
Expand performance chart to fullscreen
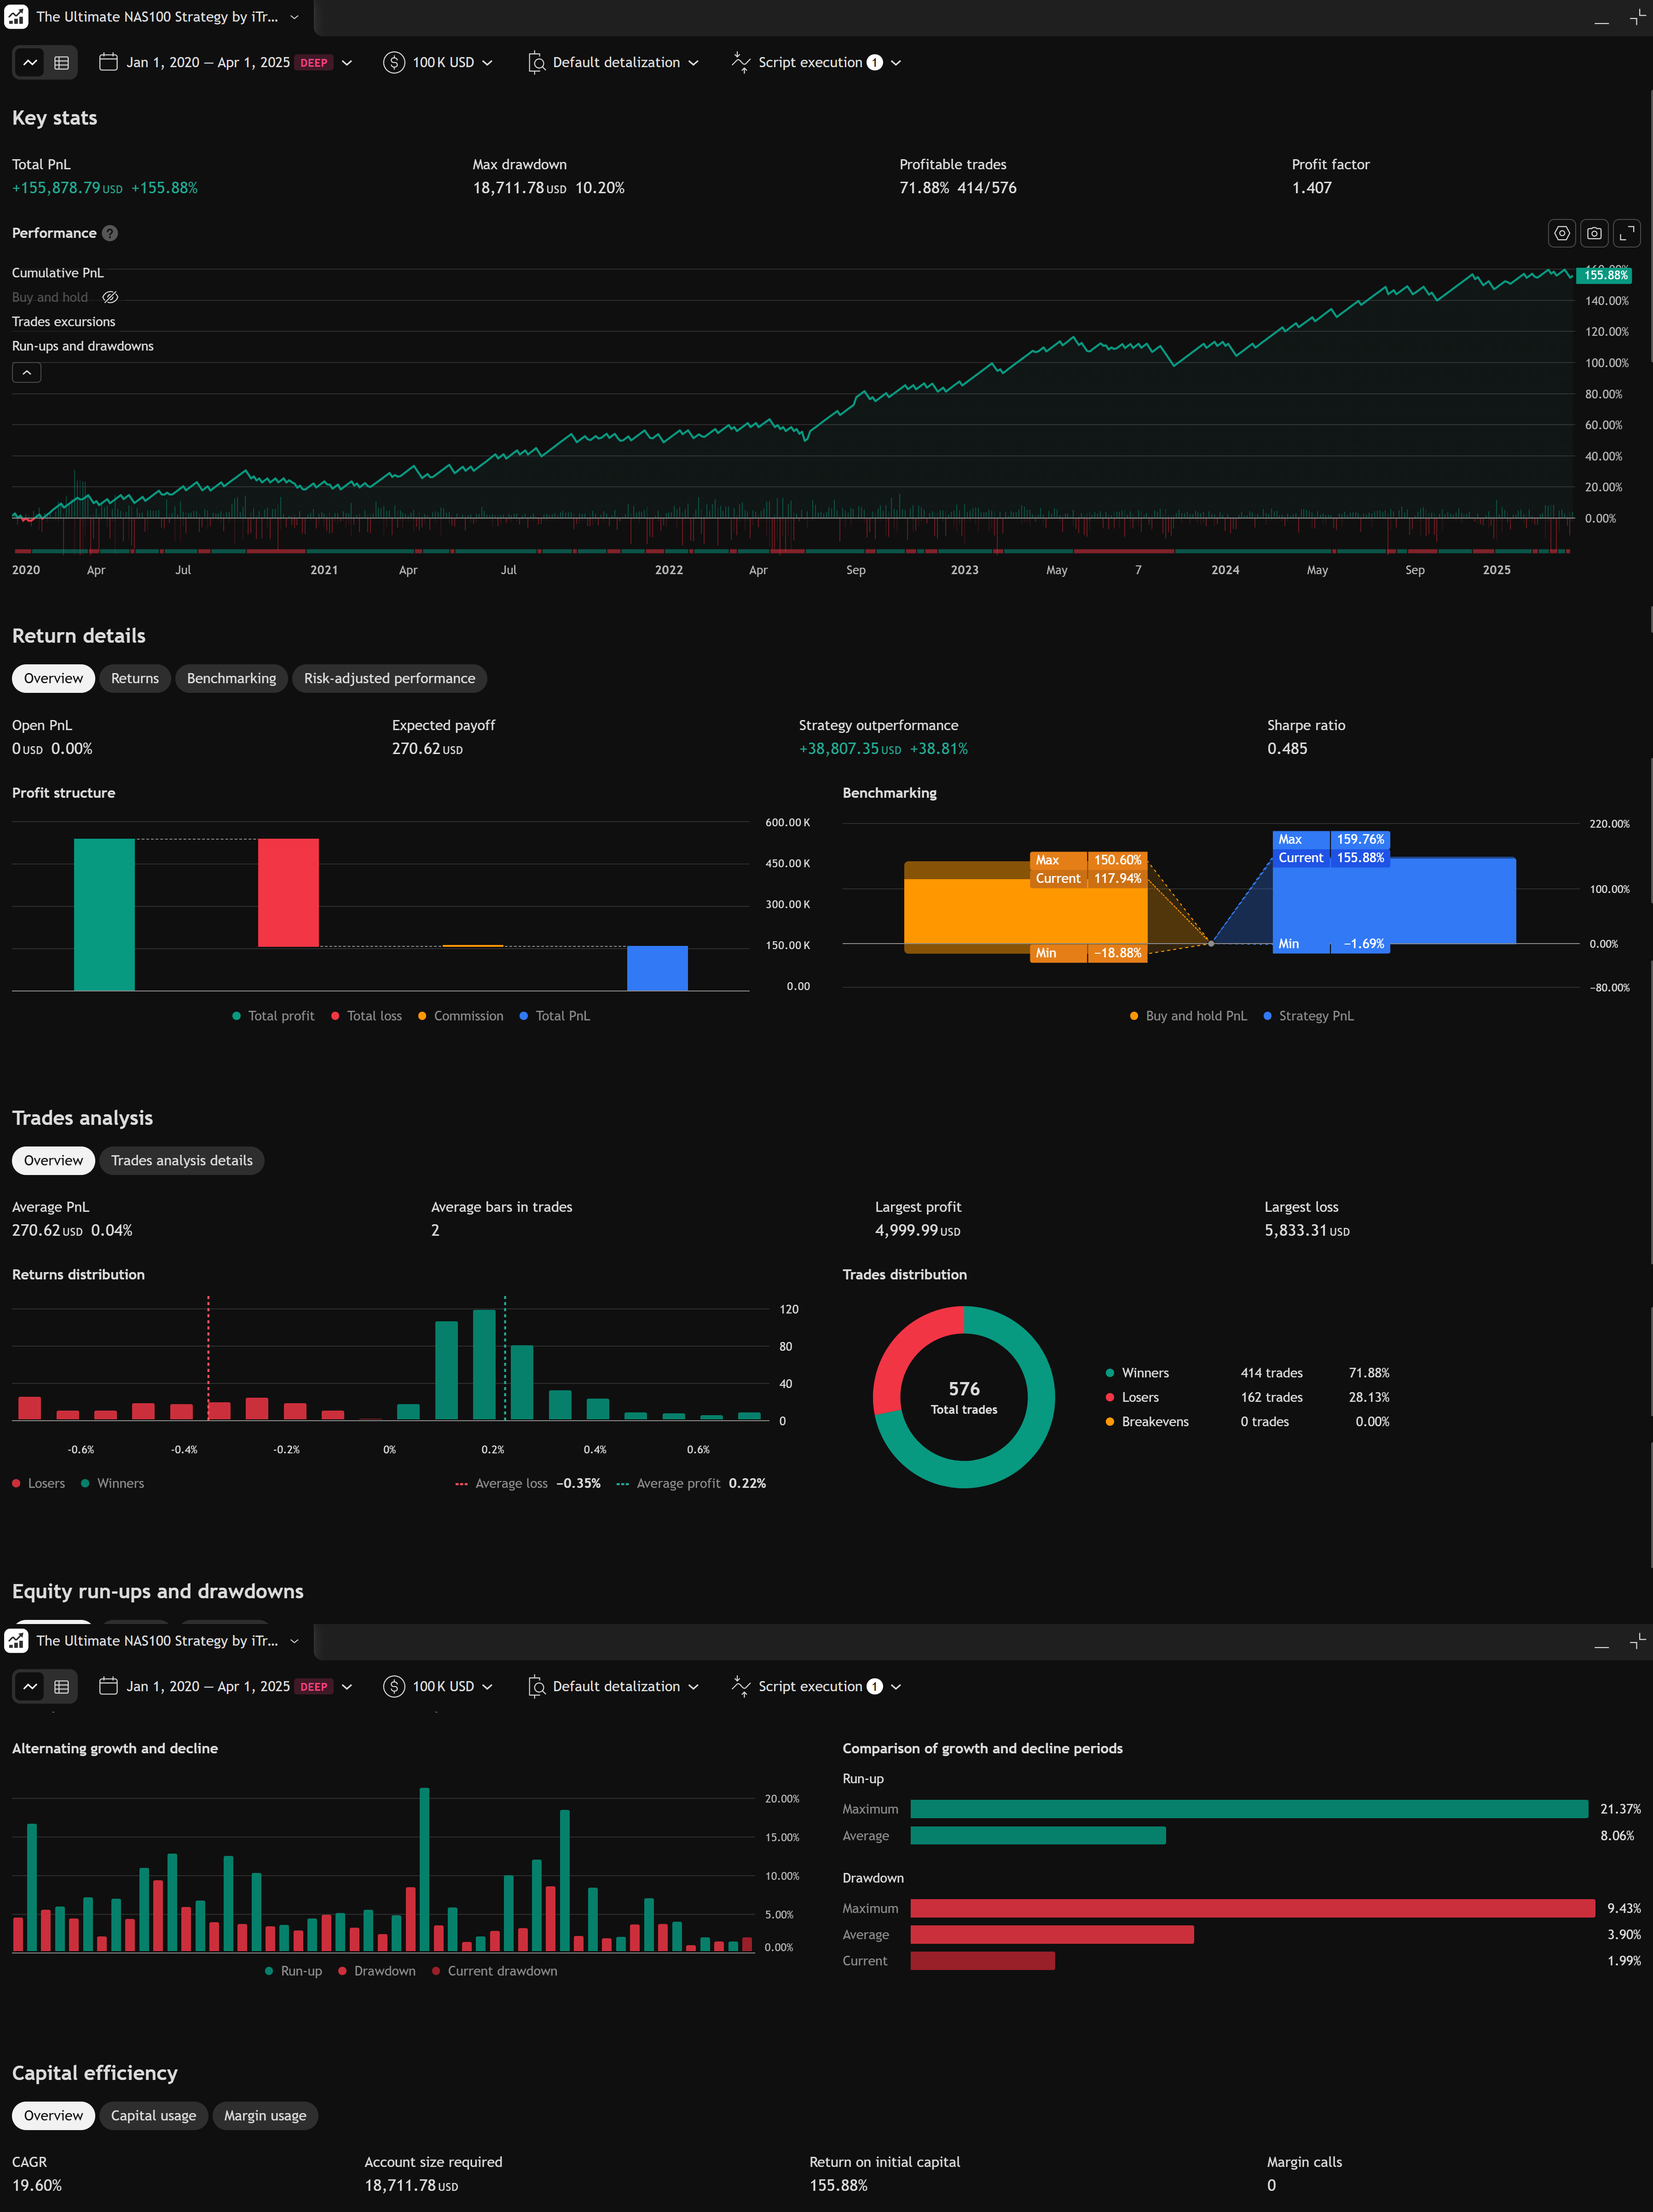[1627, 233]
